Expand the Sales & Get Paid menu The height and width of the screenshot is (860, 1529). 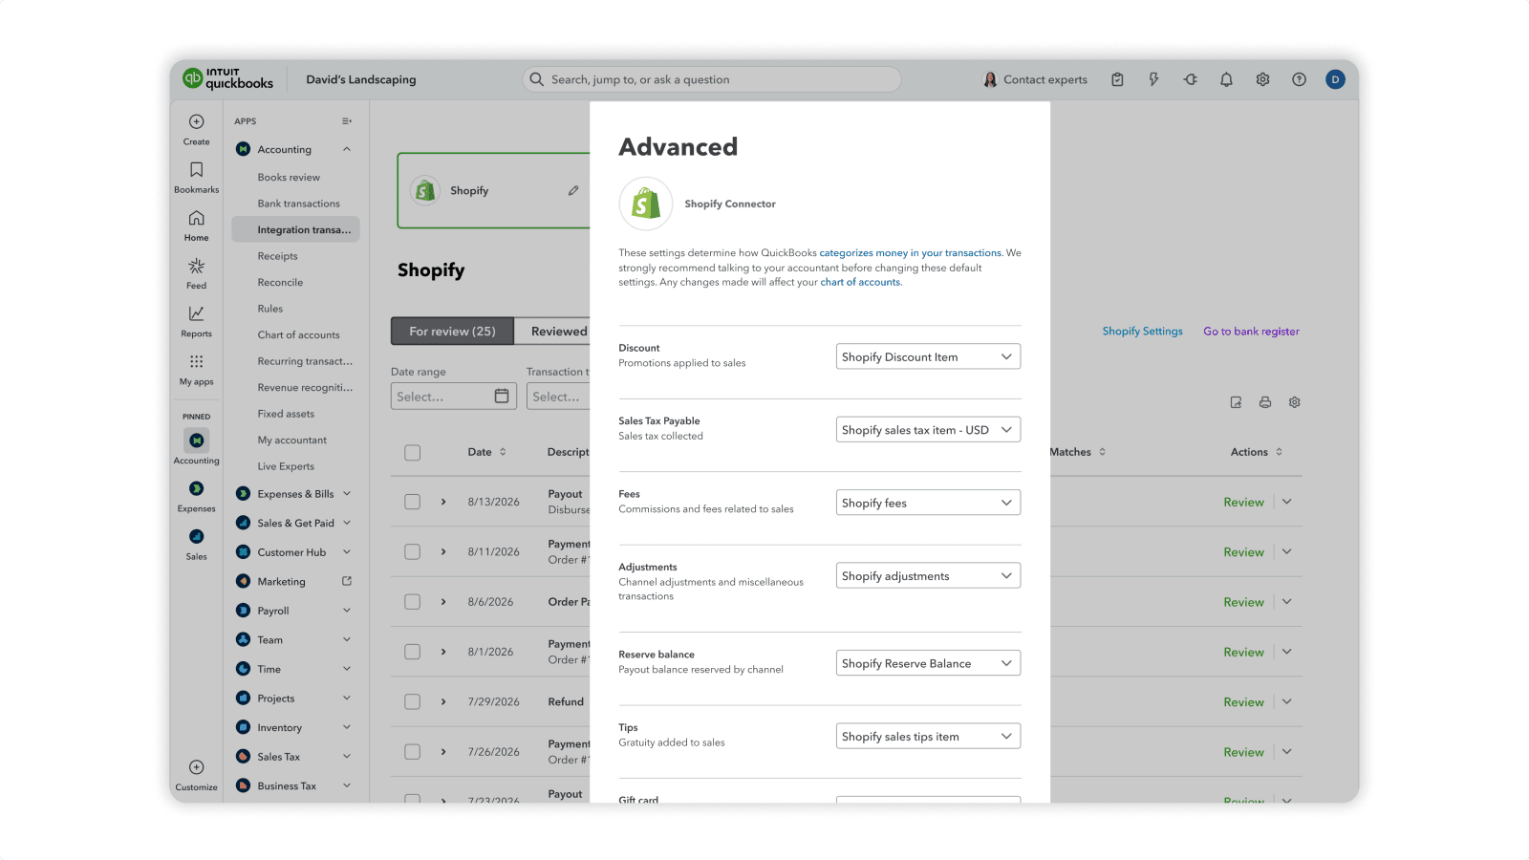pos(347,523)
